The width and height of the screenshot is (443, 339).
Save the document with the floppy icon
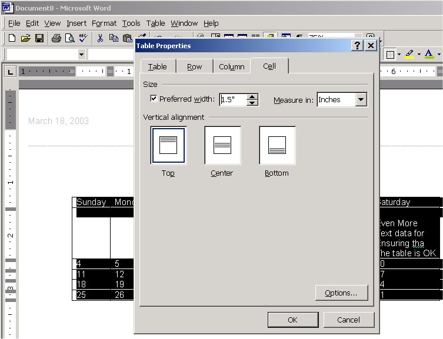tap(39, 39)
